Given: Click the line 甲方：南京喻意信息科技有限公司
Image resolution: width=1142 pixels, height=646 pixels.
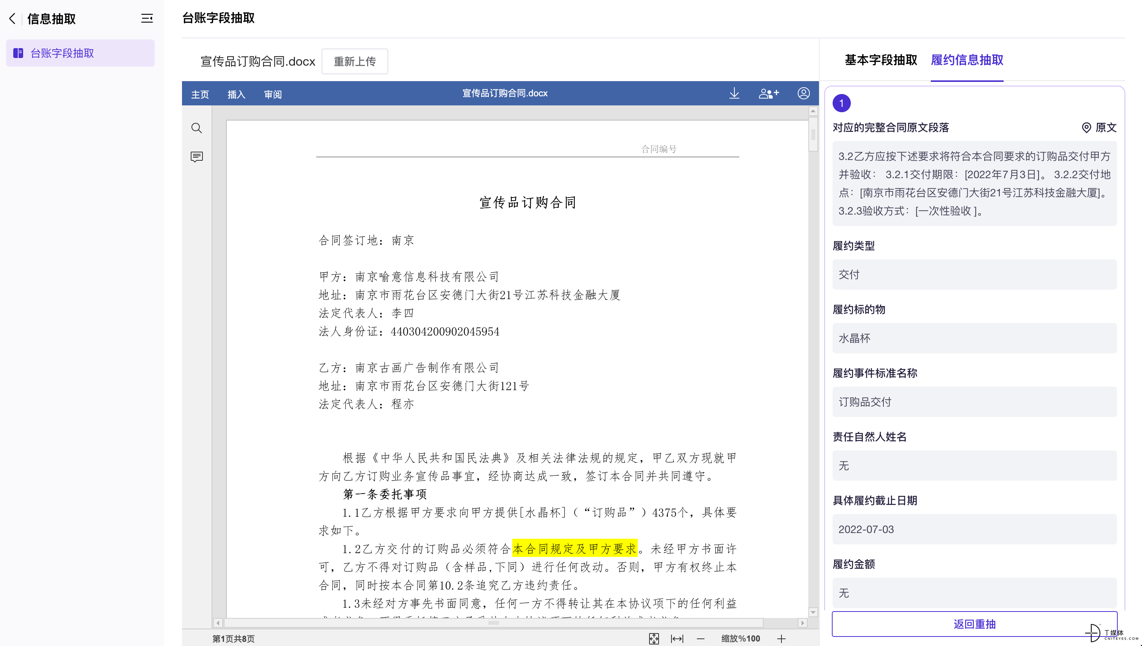Looking at the screenshot, I should [x=409, y=277].
